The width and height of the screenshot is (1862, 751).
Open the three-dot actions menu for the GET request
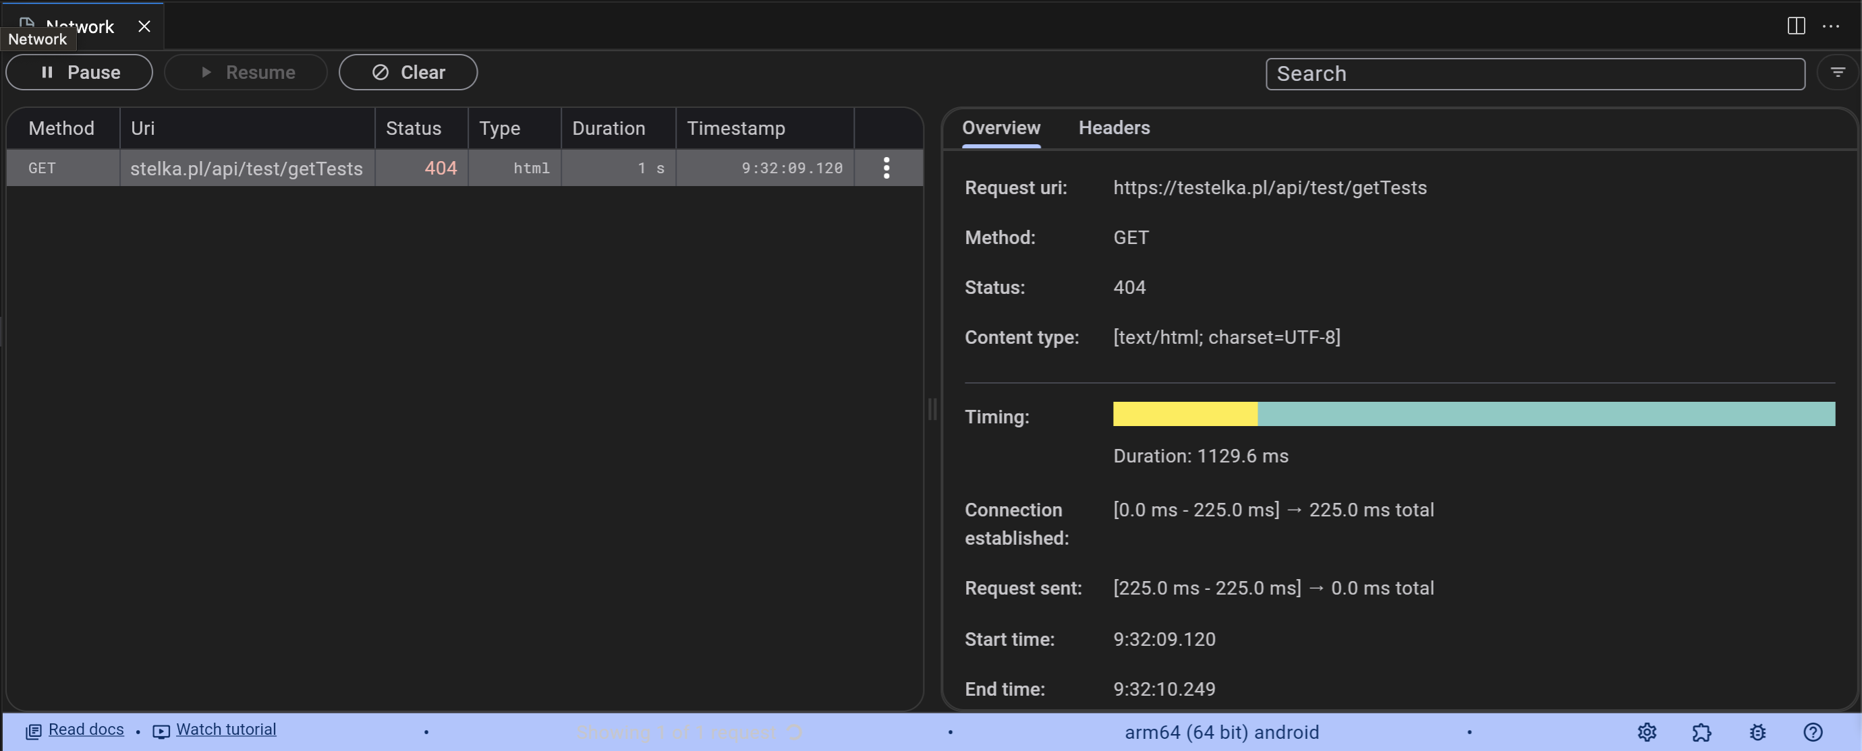[x=886, y=169]
